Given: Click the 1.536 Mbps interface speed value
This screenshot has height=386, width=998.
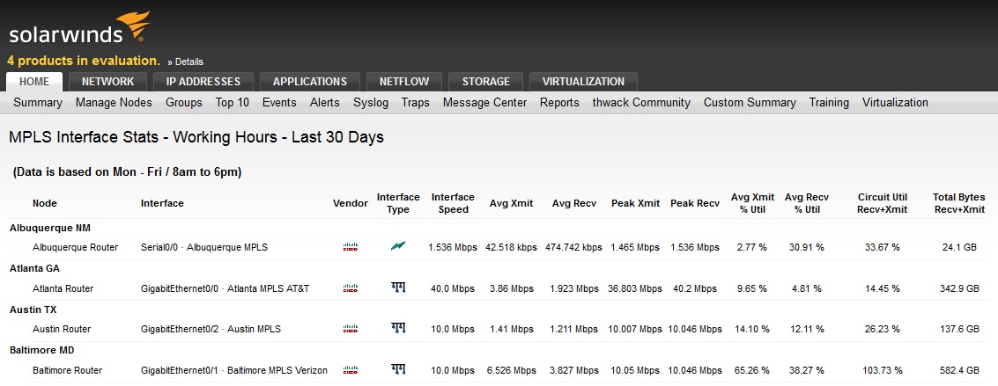Looking at the screenshot, I should tap(453, 248).
